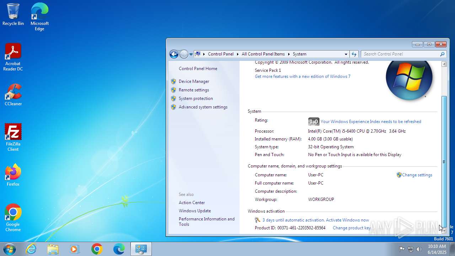The width and height of the screenshot is (455, 256).
Task: Select Control Panel breadcrumb
Action: (x=221, y=54)
